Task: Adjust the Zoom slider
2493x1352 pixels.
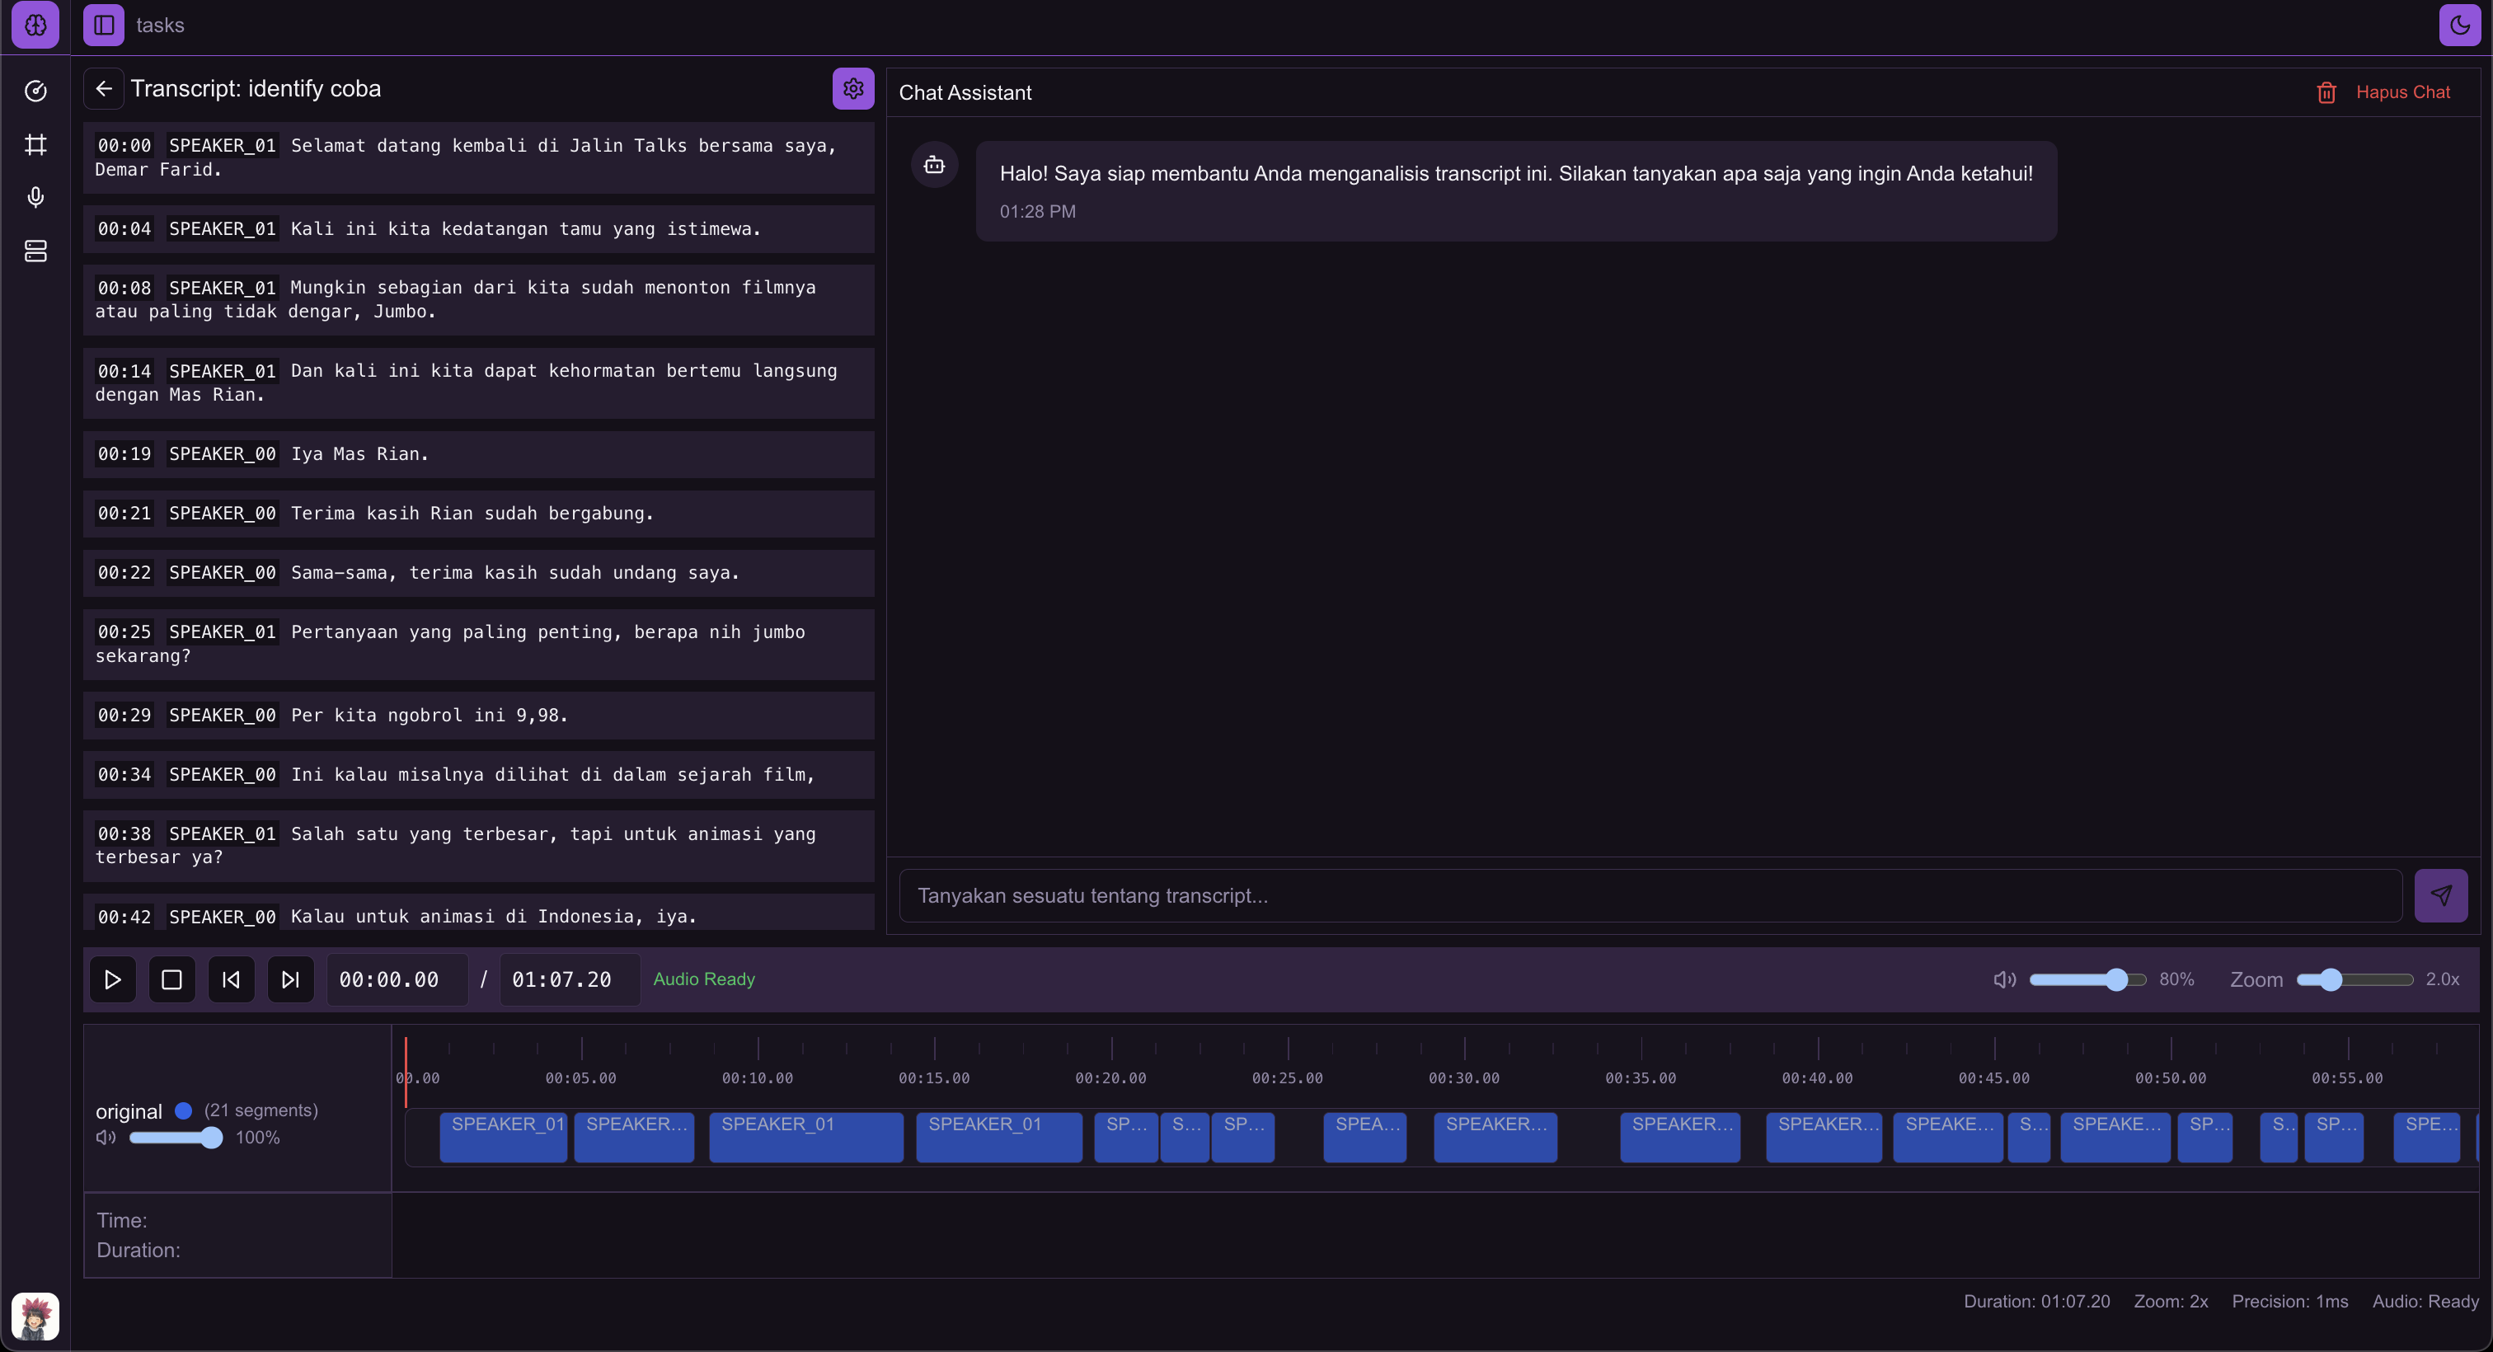Action: [x=2354, y=979]
